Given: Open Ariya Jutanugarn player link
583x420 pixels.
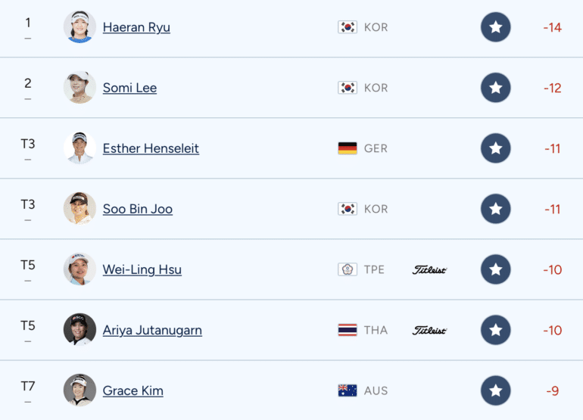Looking at the screenshot, I should (x=152, y=330).
